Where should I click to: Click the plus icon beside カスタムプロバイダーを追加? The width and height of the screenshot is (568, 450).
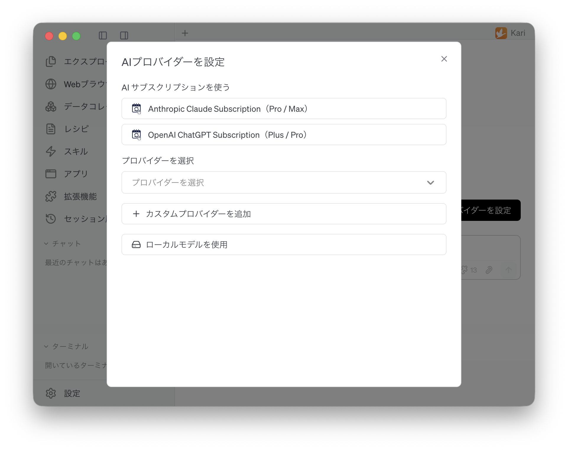click(x=136, y=213)
